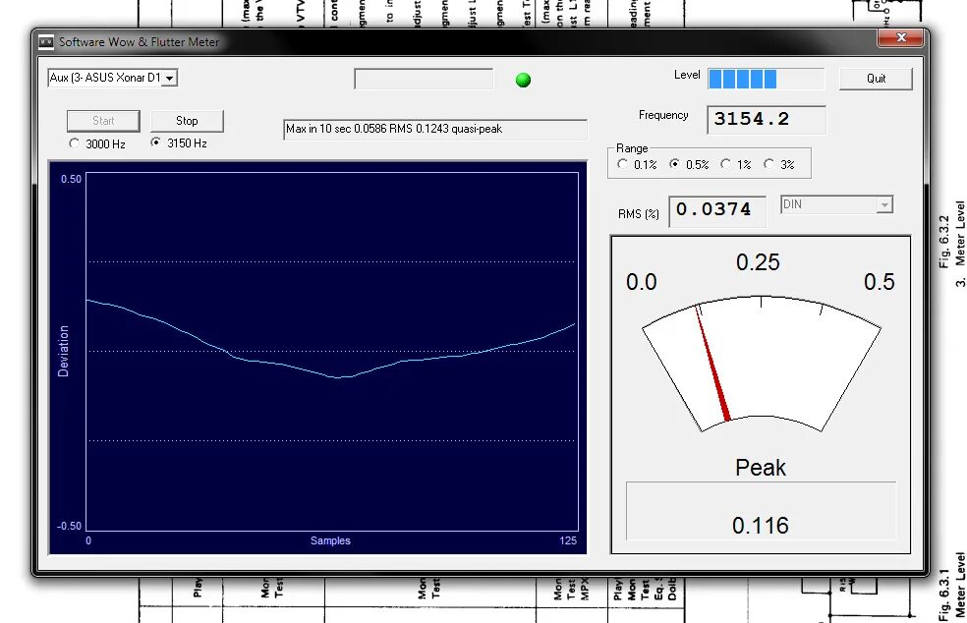Open the DIN weighting dropdown
The height and width of the screenshot is (623, 967).
pos(884,204)
